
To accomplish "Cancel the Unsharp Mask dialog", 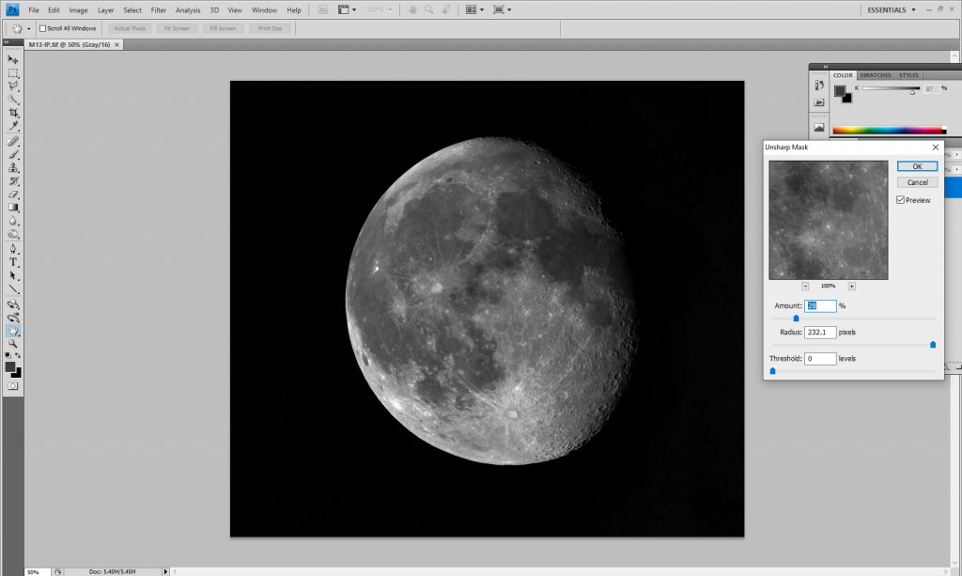I will (x=917, y=182).
